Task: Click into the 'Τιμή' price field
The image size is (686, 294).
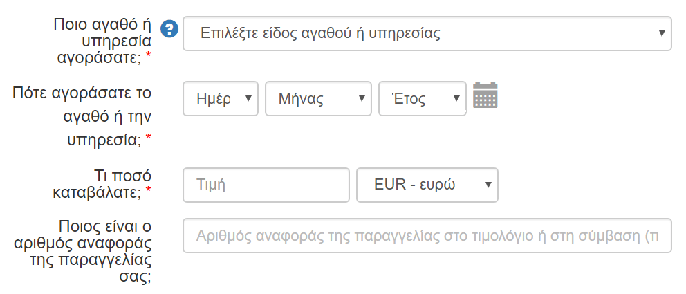Action: [266, 185]
